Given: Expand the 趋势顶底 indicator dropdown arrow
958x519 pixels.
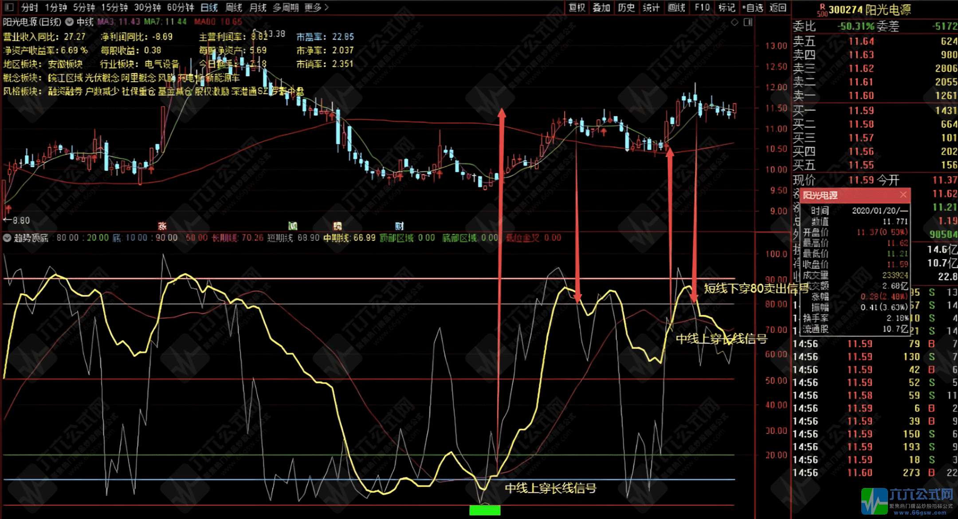Looking at the screenshot, I should (7, 238).
